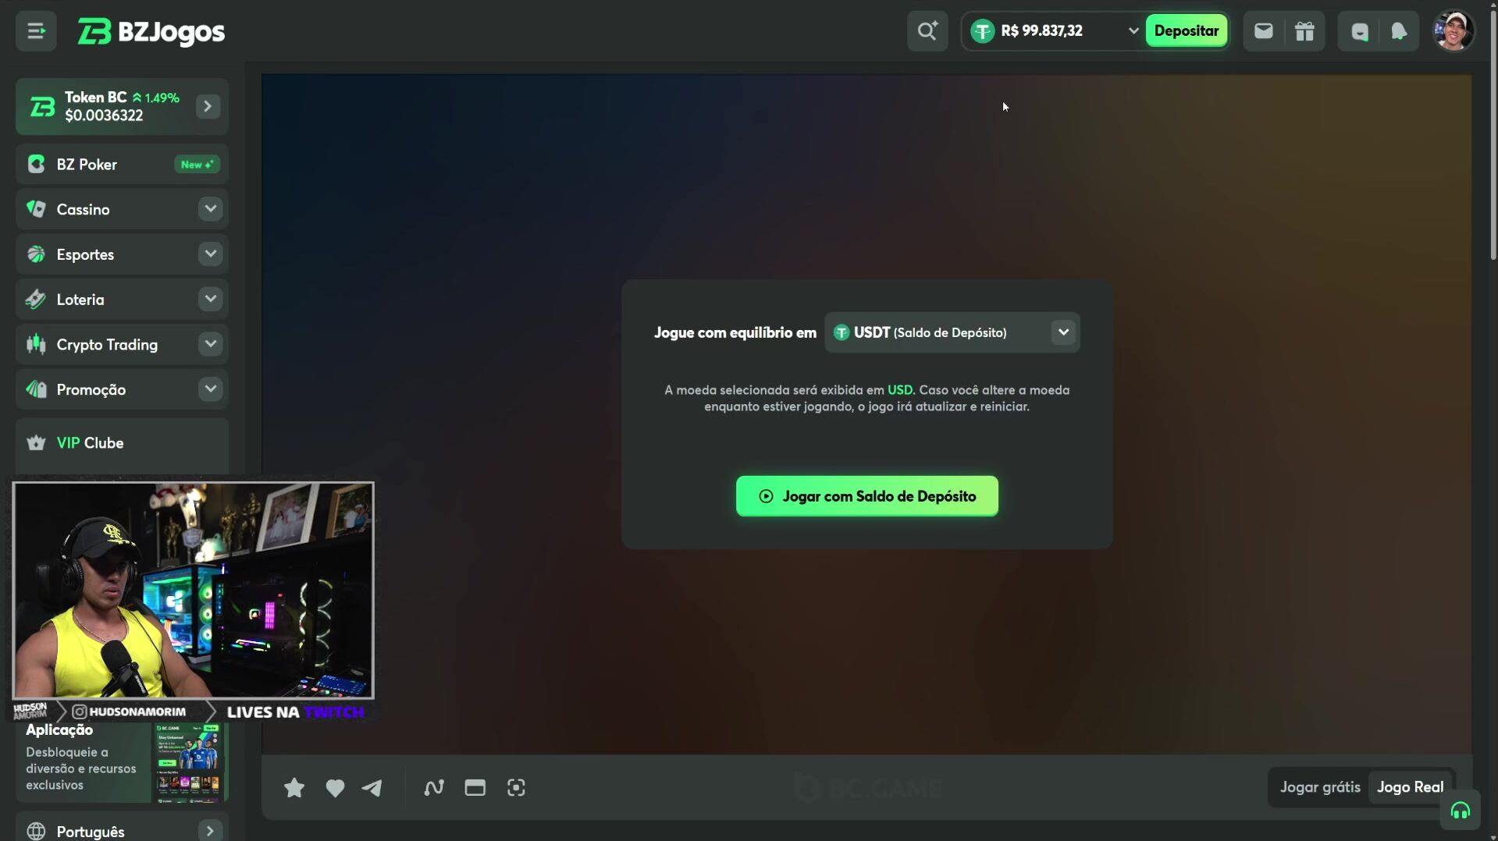The height and width of the screenshot is (841, 1498).
Task: Expand the Cassino chevron
Action: (x=210, y=209)
